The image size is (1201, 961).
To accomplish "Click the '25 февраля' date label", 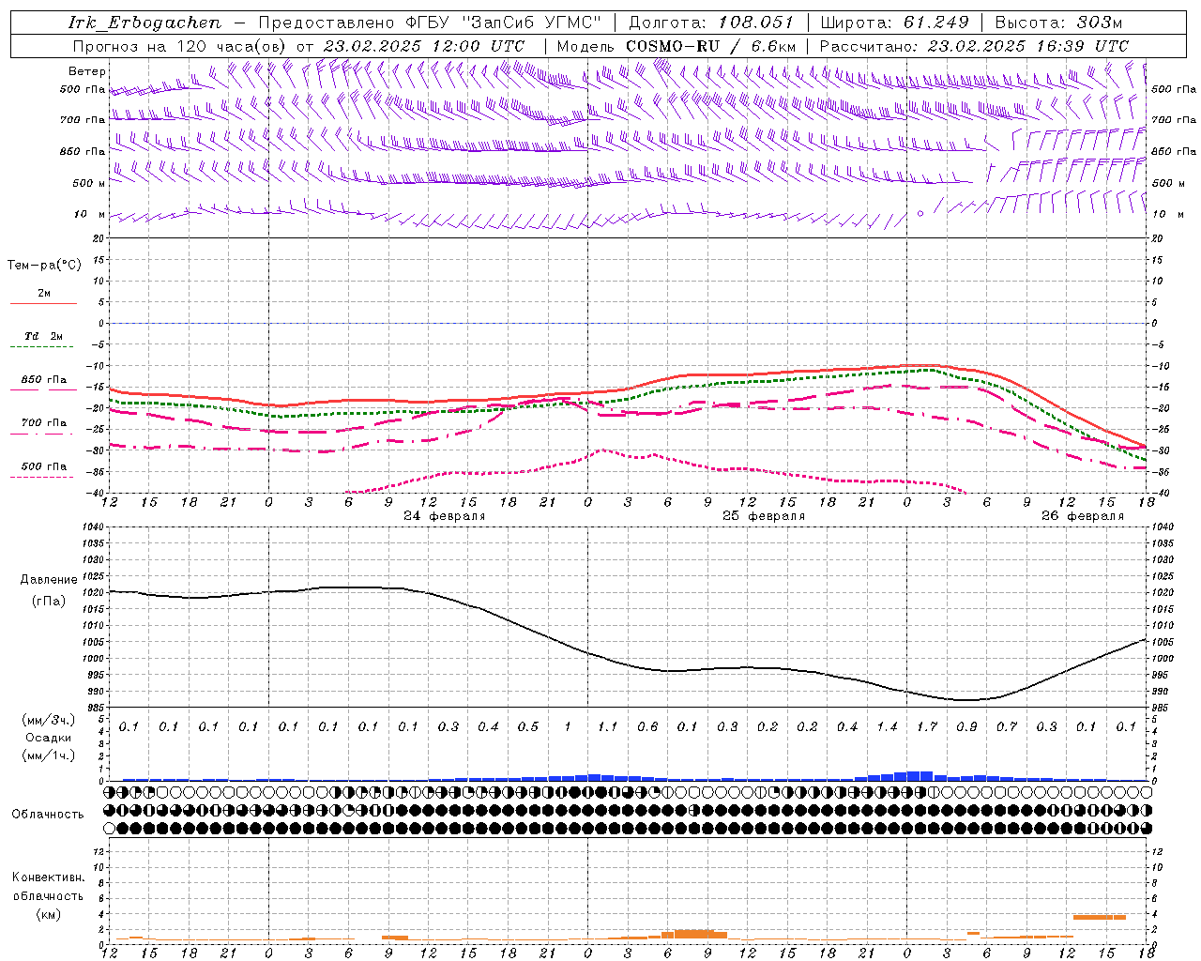I will pyautogui.click(x=764, y=516).
